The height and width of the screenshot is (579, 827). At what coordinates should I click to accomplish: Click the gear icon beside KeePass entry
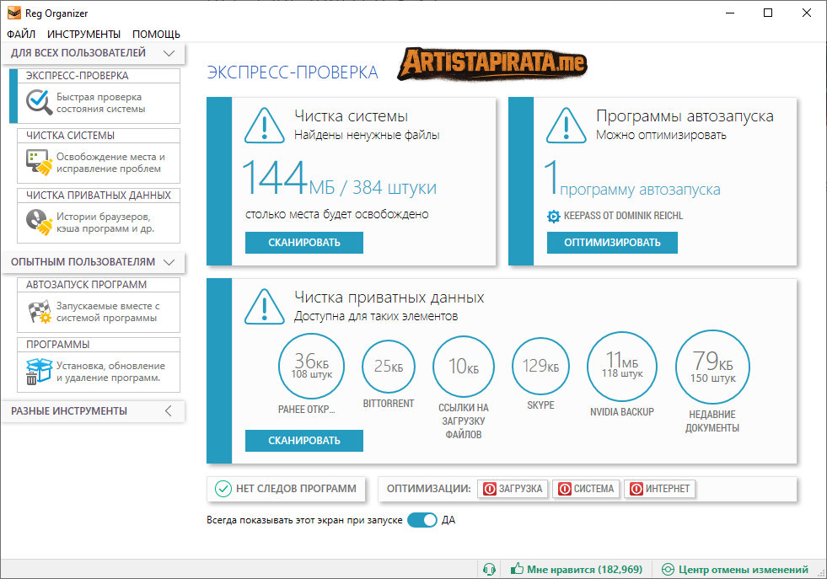coord(553,216)
